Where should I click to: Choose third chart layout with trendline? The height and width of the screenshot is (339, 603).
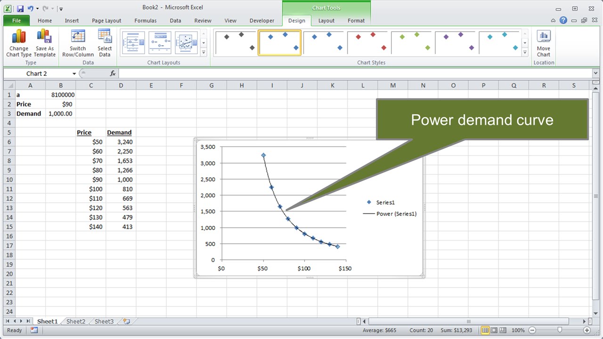pyautogui.click(x=186, y=43)
